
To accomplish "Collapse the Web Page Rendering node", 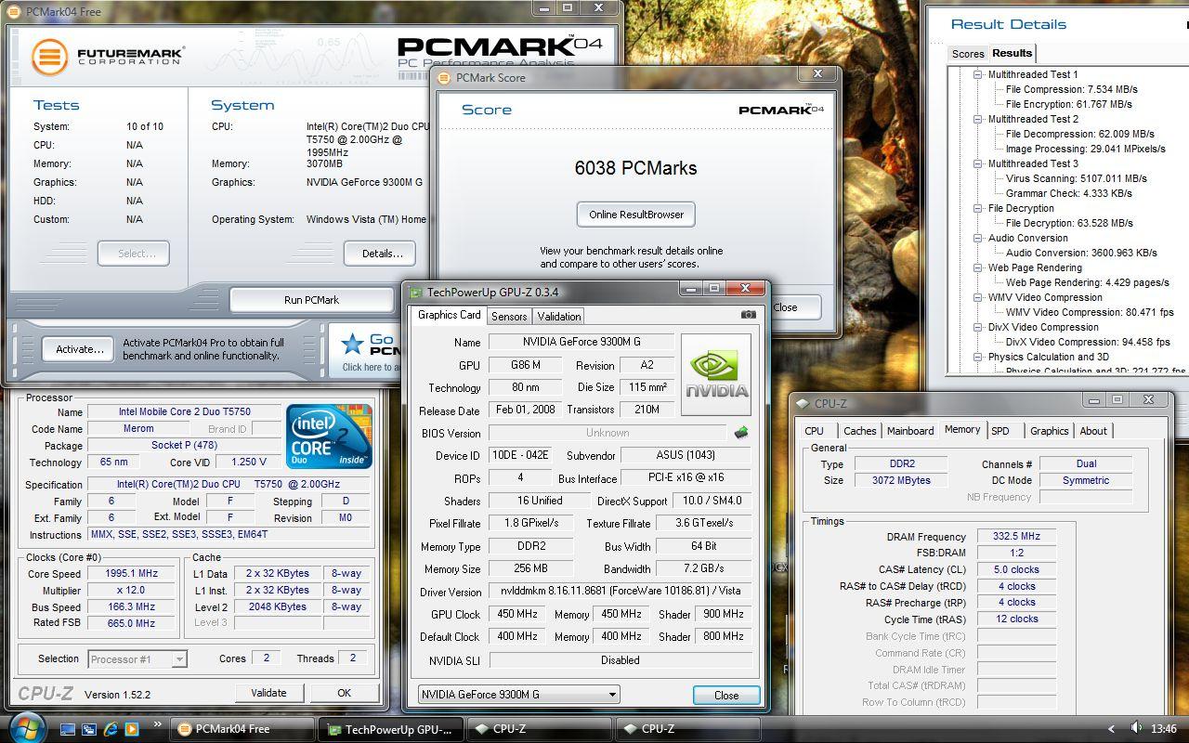I will pos(978,267).
